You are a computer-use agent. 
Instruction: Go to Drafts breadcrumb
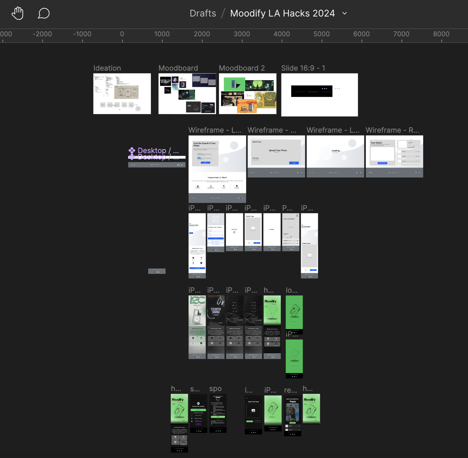(203, 13)
